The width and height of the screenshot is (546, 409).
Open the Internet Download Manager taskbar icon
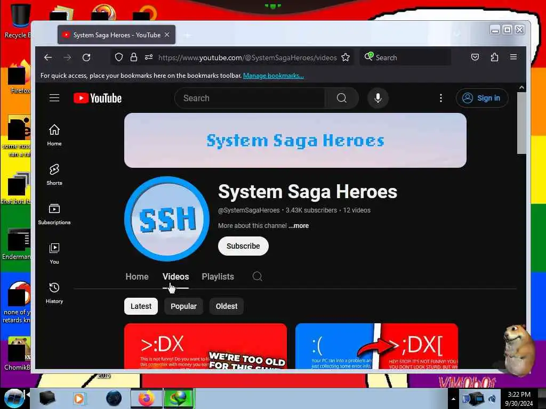(x=178, y=398)
